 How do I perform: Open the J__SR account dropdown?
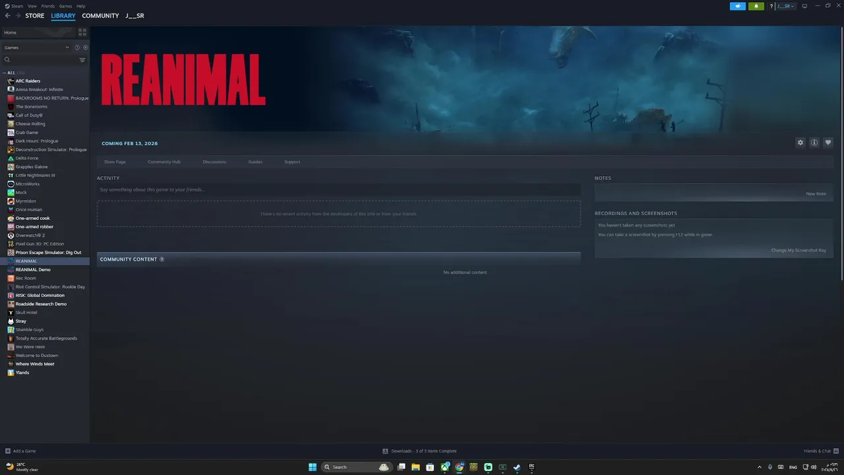785,6
